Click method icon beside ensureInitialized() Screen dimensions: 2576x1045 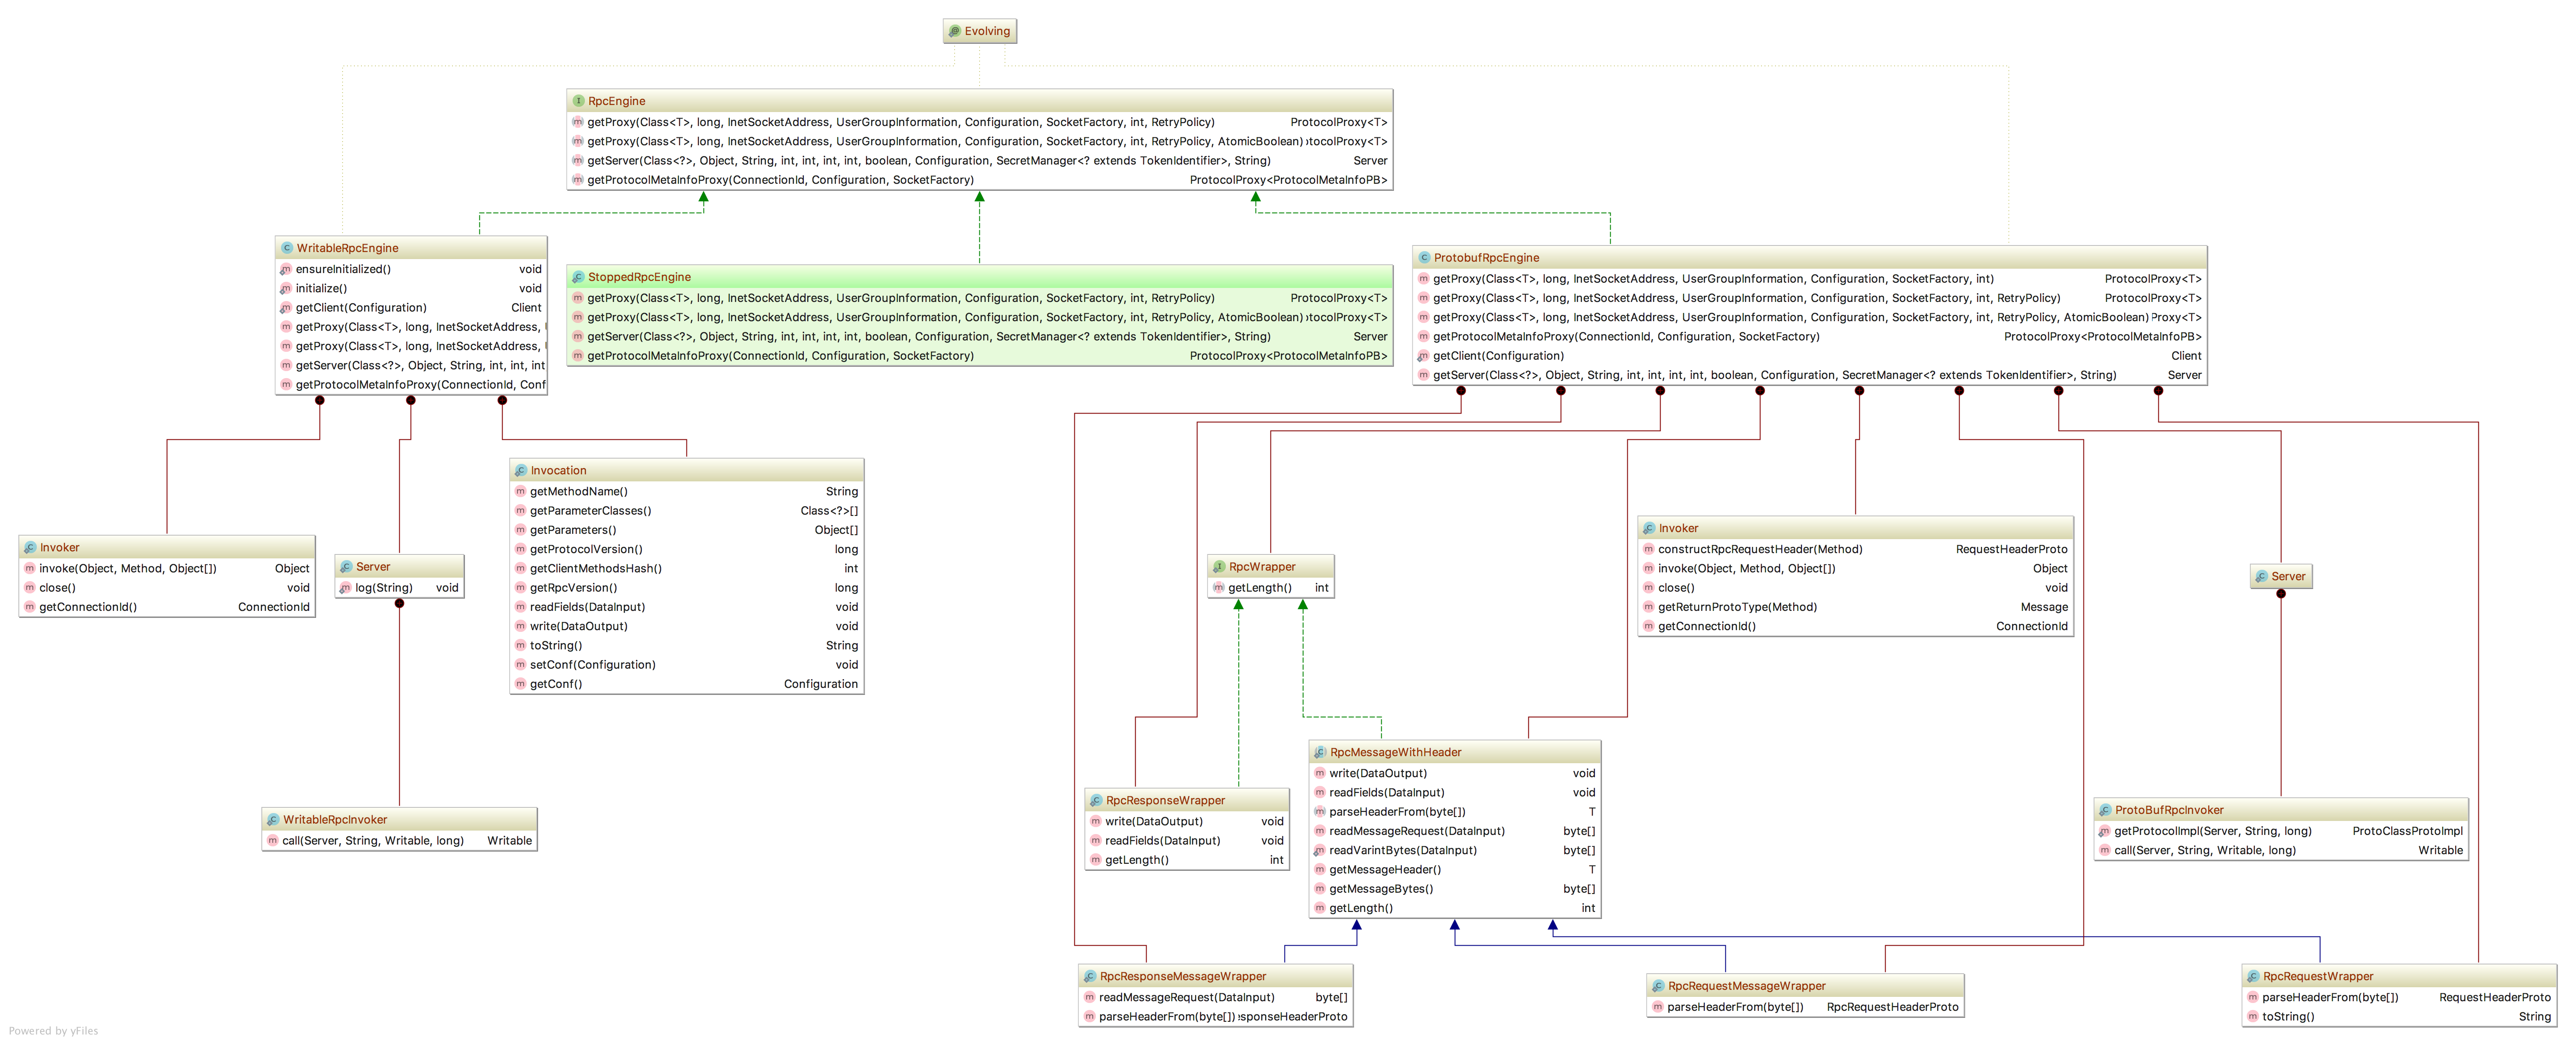pos(286,269)
